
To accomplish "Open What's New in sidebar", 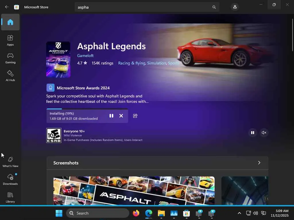I will (x=10, y=162).
